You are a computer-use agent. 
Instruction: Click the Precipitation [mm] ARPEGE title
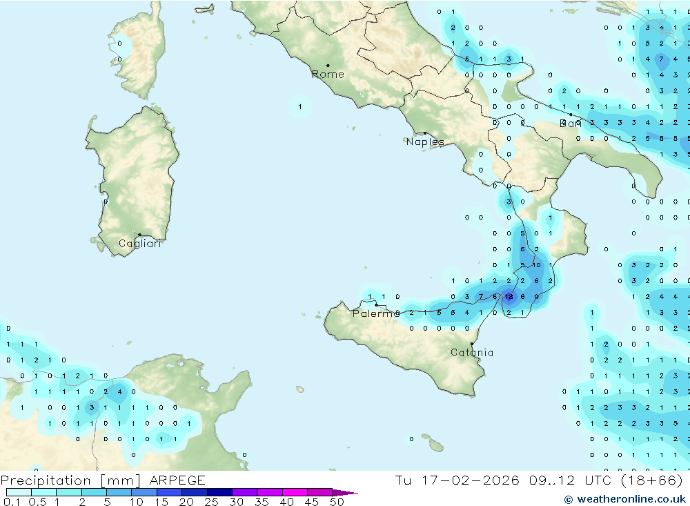(x=103, y=480)
